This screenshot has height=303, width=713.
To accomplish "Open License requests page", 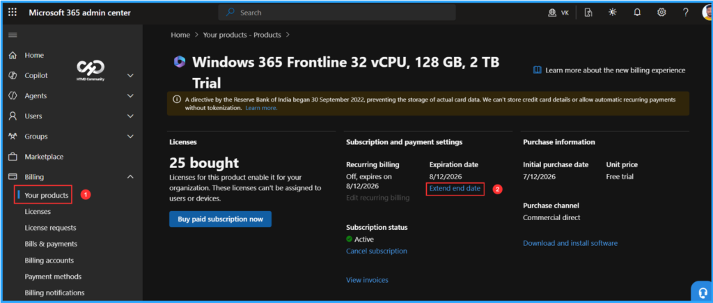I will 50,228.
